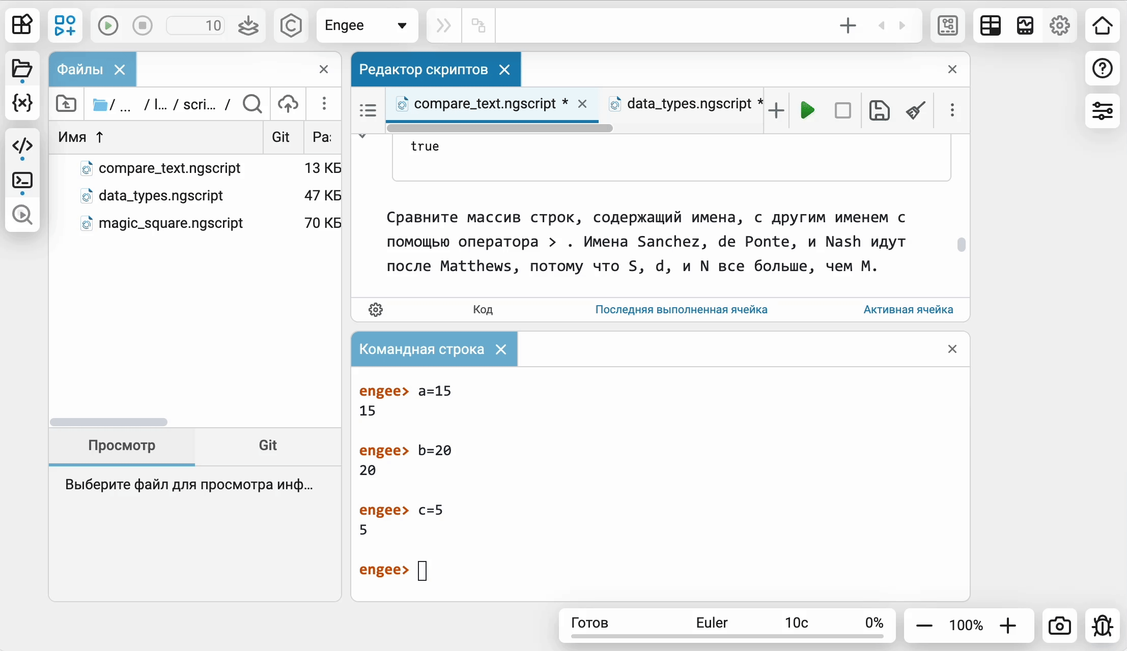Switch to compare_text.ngscript editor tab
This screenshot has width=1127, height=651.
[x=485, y=104]
